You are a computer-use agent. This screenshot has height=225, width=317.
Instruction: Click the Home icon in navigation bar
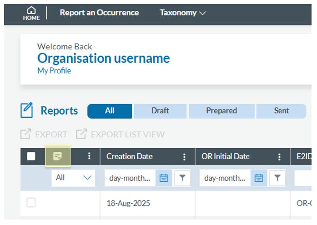[31, 13]
